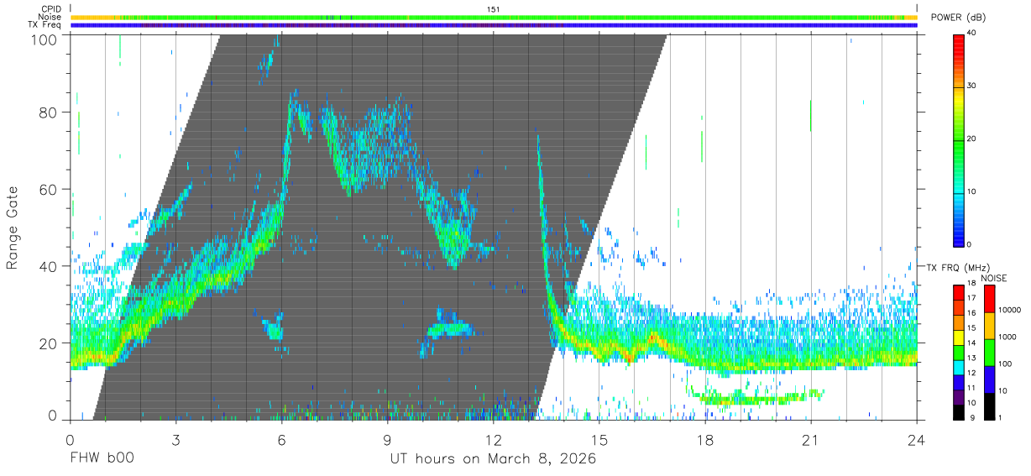Click the 'CPID' label at top left

point(51,8)
